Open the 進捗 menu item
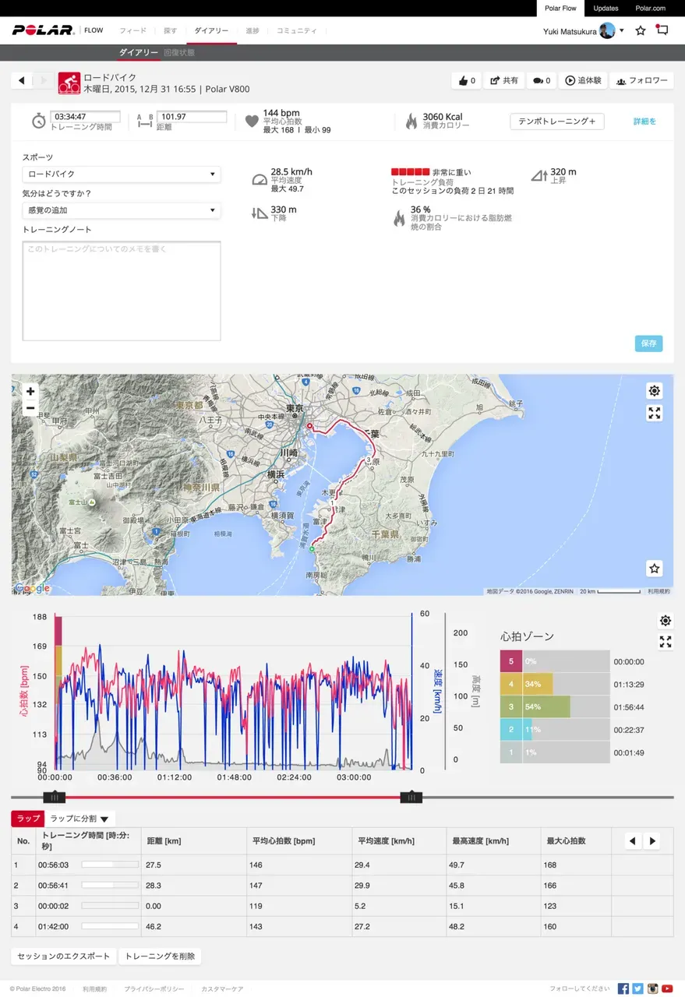The image size is (685, 997). 252,30
